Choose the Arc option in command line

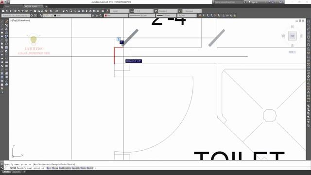point(49,168)
